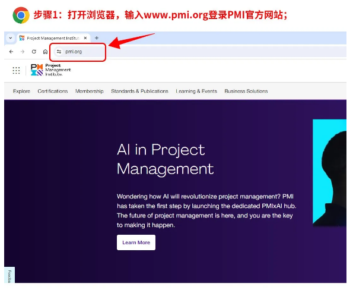Reload the page with the refresh icon
This screenshot has width=353, height=290.
point(34,52)
